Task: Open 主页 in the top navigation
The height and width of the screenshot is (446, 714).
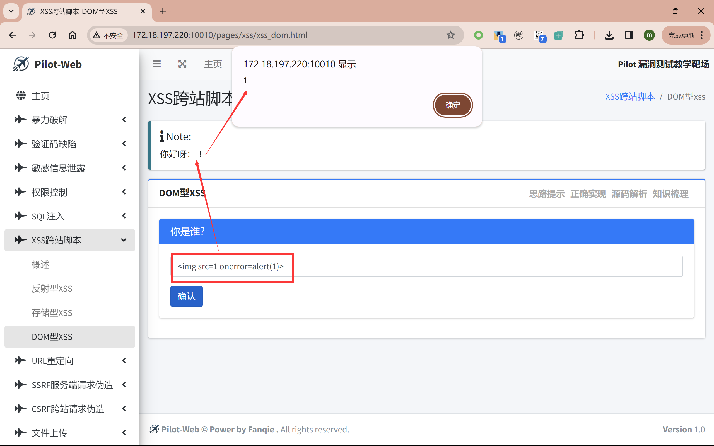Action: [213, 64]
